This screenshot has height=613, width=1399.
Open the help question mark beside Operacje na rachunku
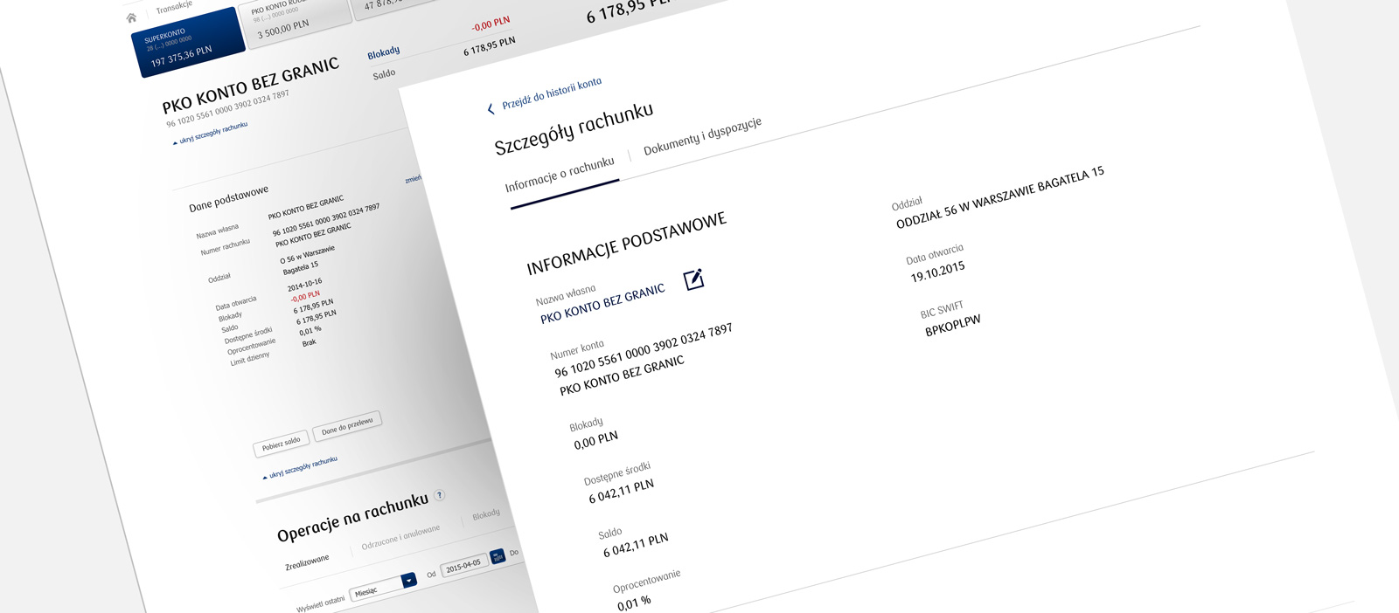pos(440,495)
